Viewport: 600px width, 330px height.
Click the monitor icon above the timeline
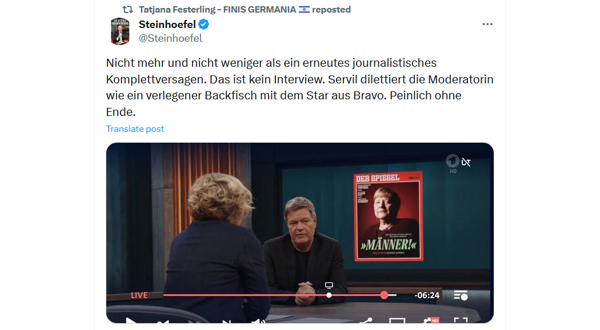click(x=329, y=285)
